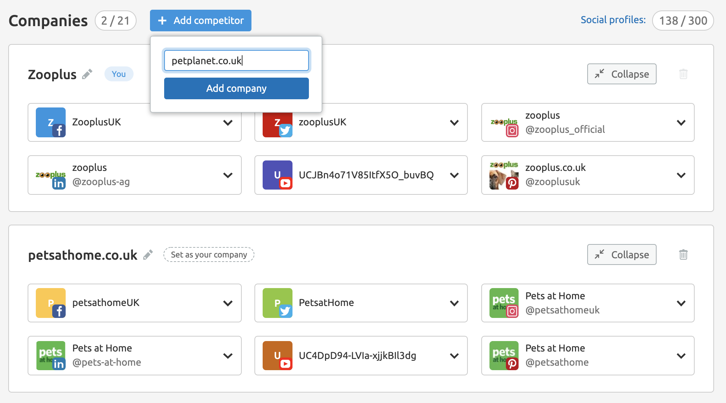Expand UCJBn4o71V85ItfX5O_buvBQ YouTube dropdown
The width and height of the screenshot is (726, 403).
(x=454, y=175)
